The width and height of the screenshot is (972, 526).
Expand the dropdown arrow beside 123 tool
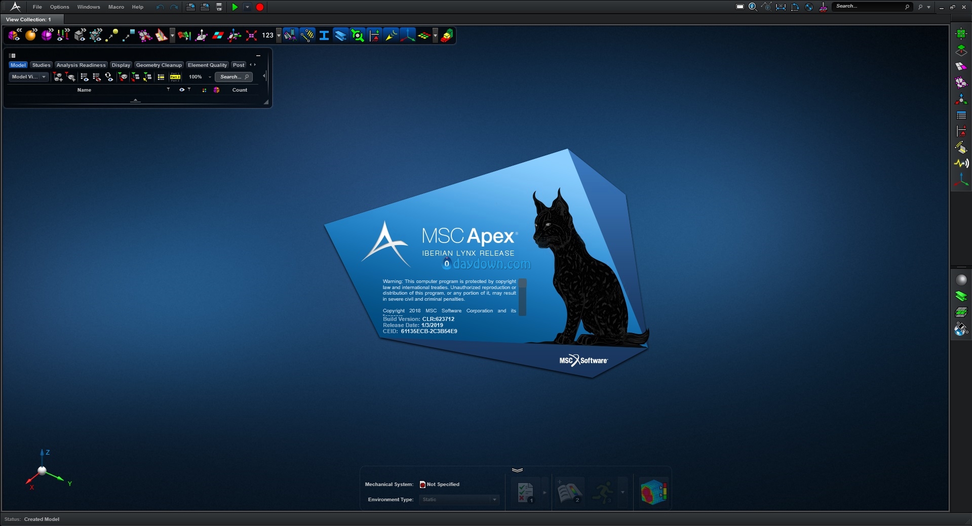279,35
